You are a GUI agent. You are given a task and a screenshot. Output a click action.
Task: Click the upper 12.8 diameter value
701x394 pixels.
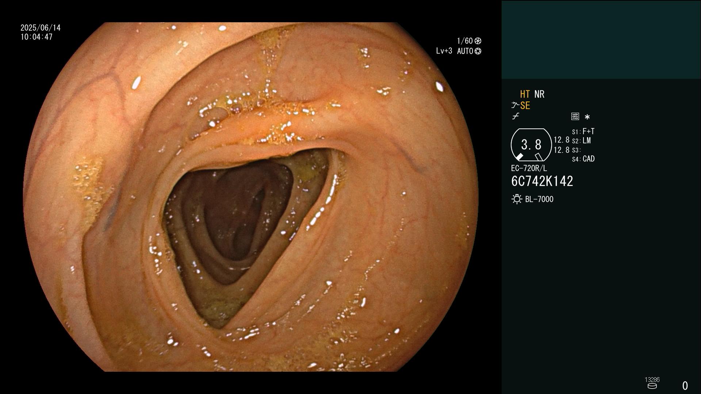[x=562, y=140]
